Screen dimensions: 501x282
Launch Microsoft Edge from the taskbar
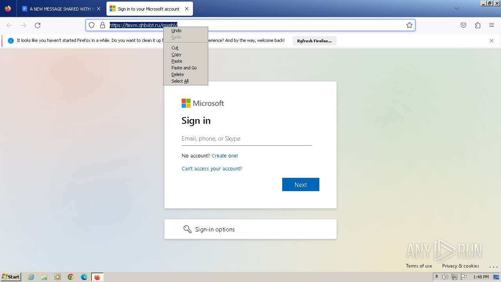pos(84,277)
